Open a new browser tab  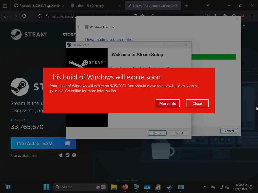point(186,6)
